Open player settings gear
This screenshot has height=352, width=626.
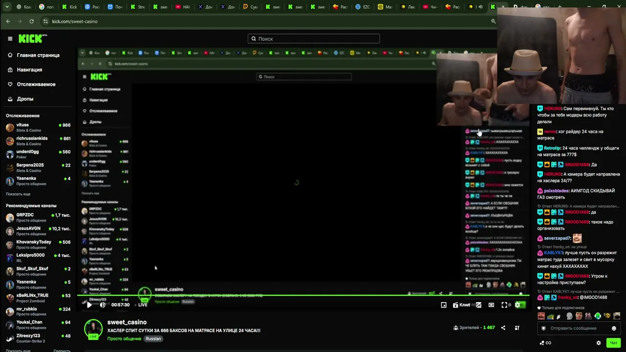(517, 305)
